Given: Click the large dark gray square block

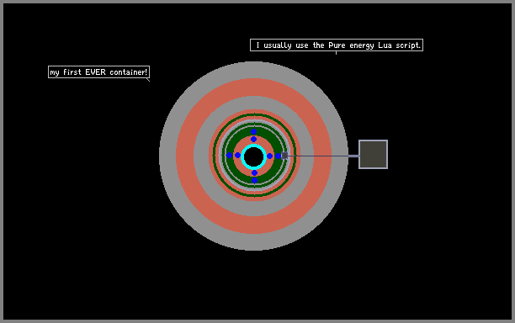Looking at the screenshot, I should pos(373,154).
